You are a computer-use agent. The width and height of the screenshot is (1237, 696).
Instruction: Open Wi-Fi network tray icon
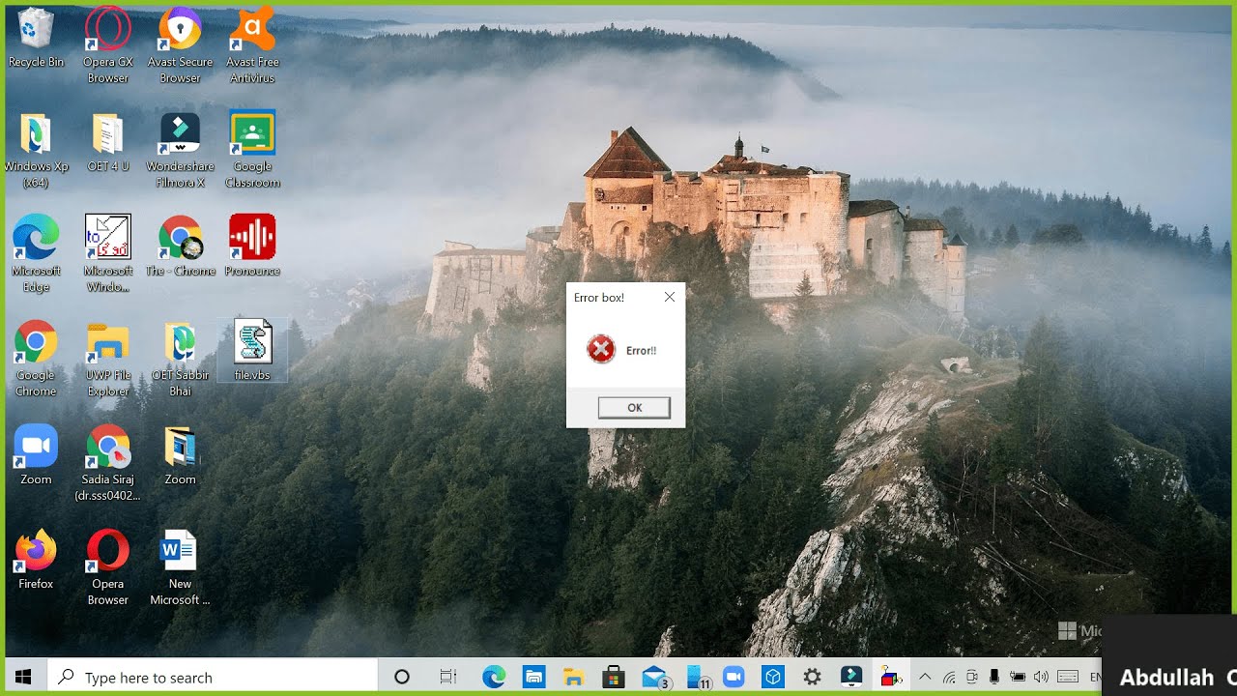949,678
